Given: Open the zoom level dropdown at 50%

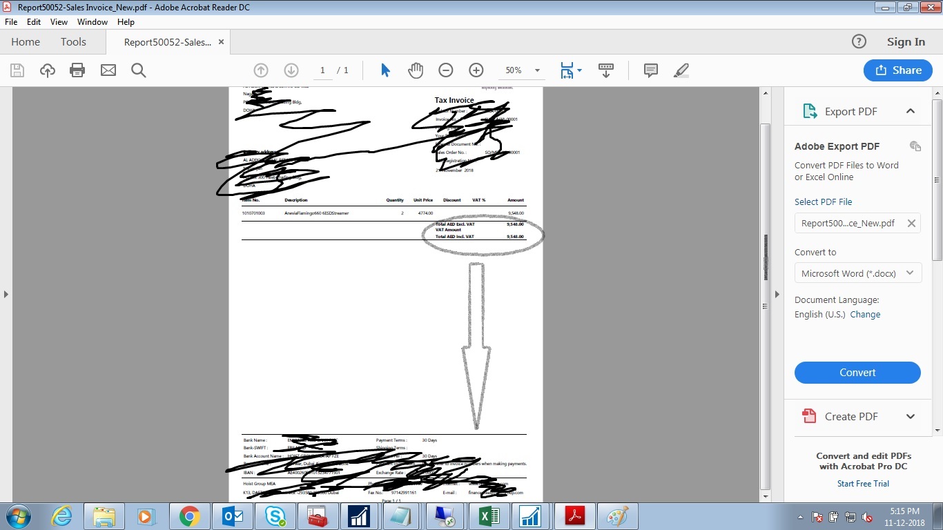Looking at the screenshot, I should tap(537, 70).
